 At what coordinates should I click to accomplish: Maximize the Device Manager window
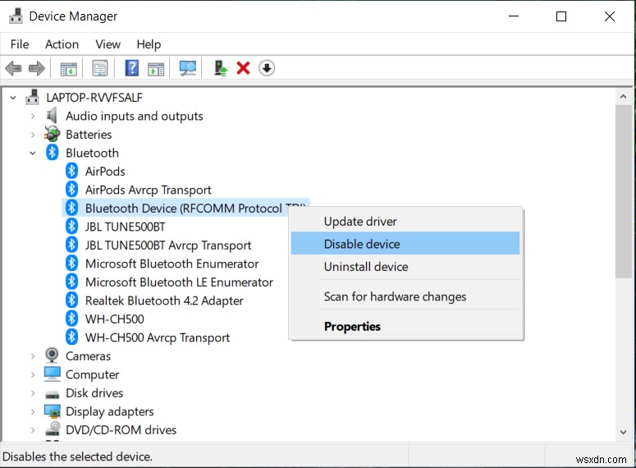561,16
